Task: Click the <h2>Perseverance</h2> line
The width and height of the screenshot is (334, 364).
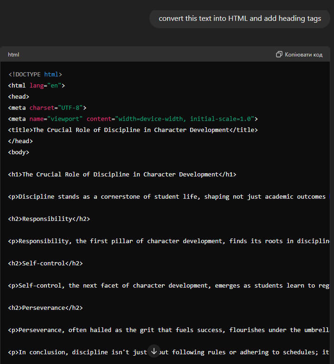Action: tap(45, 308)
